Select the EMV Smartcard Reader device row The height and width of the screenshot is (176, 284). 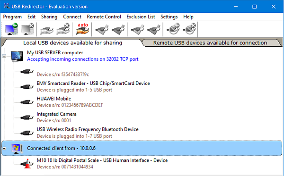coord(93,86)
